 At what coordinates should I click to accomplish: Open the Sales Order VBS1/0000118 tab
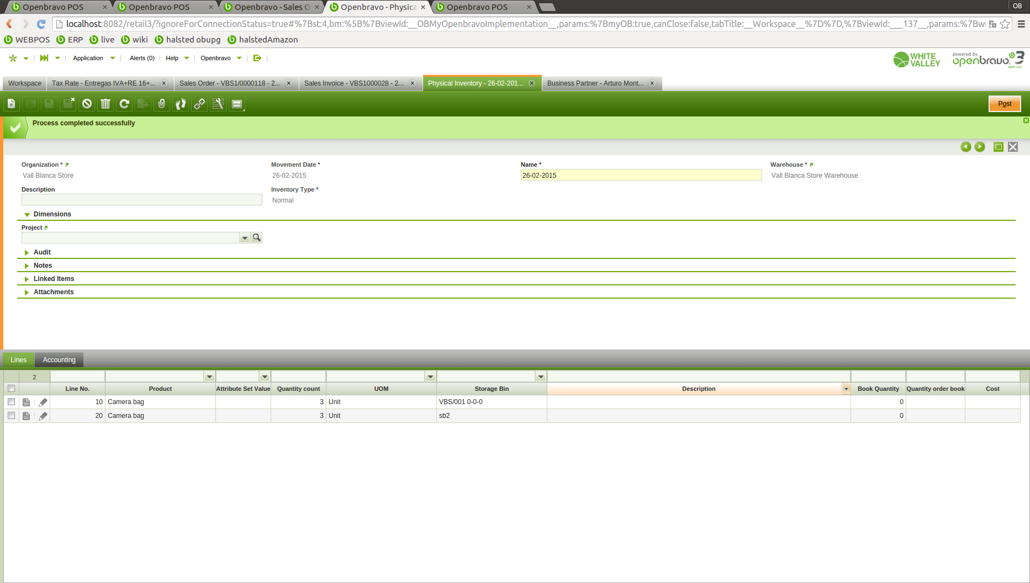230,83
